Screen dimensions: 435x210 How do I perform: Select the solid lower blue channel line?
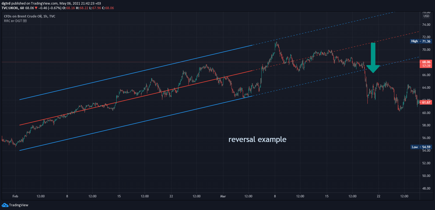point(136,123)
